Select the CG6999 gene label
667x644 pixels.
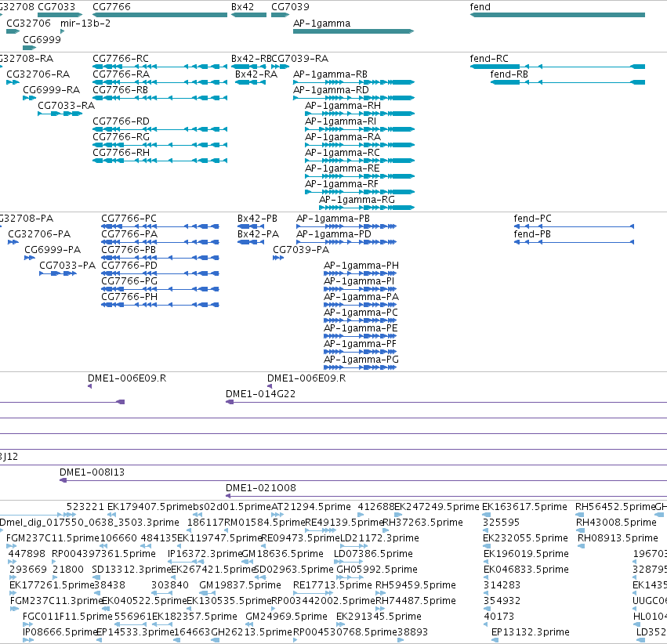click(42, 39)
